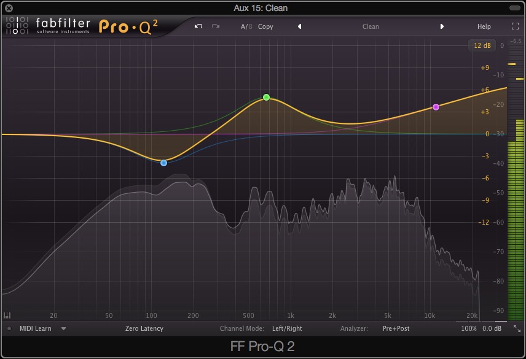
Task: Click the 'FF Pro-Q 2' footer name
Action: pos(262,346)
